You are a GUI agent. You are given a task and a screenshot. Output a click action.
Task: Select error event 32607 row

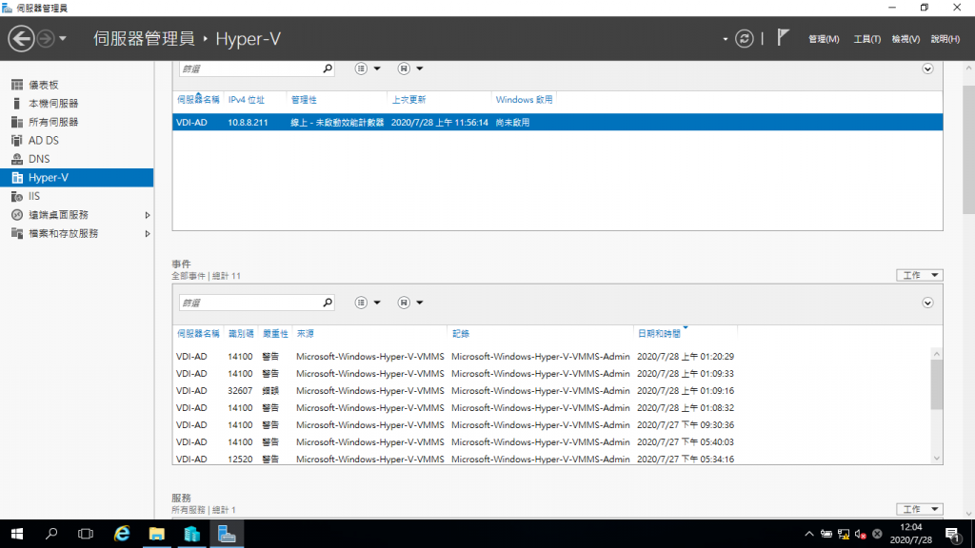tap(551, 391)
